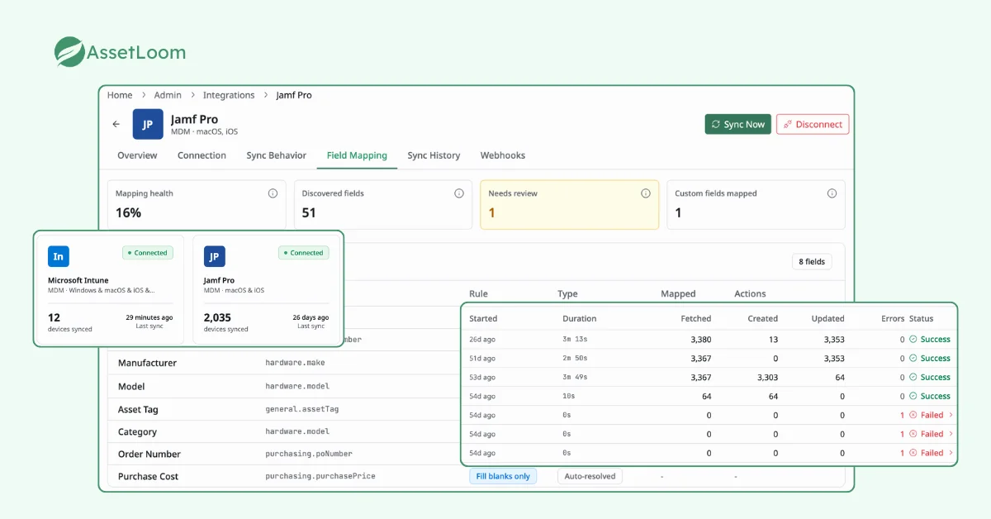Click the Mapped column header
The image size is (991, 519).
678,293
